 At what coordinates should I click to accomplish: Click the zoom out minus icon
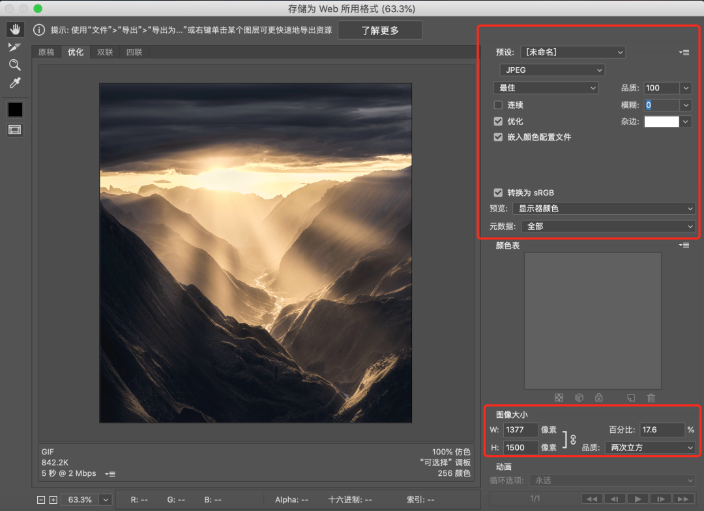(x=41, y=500)
